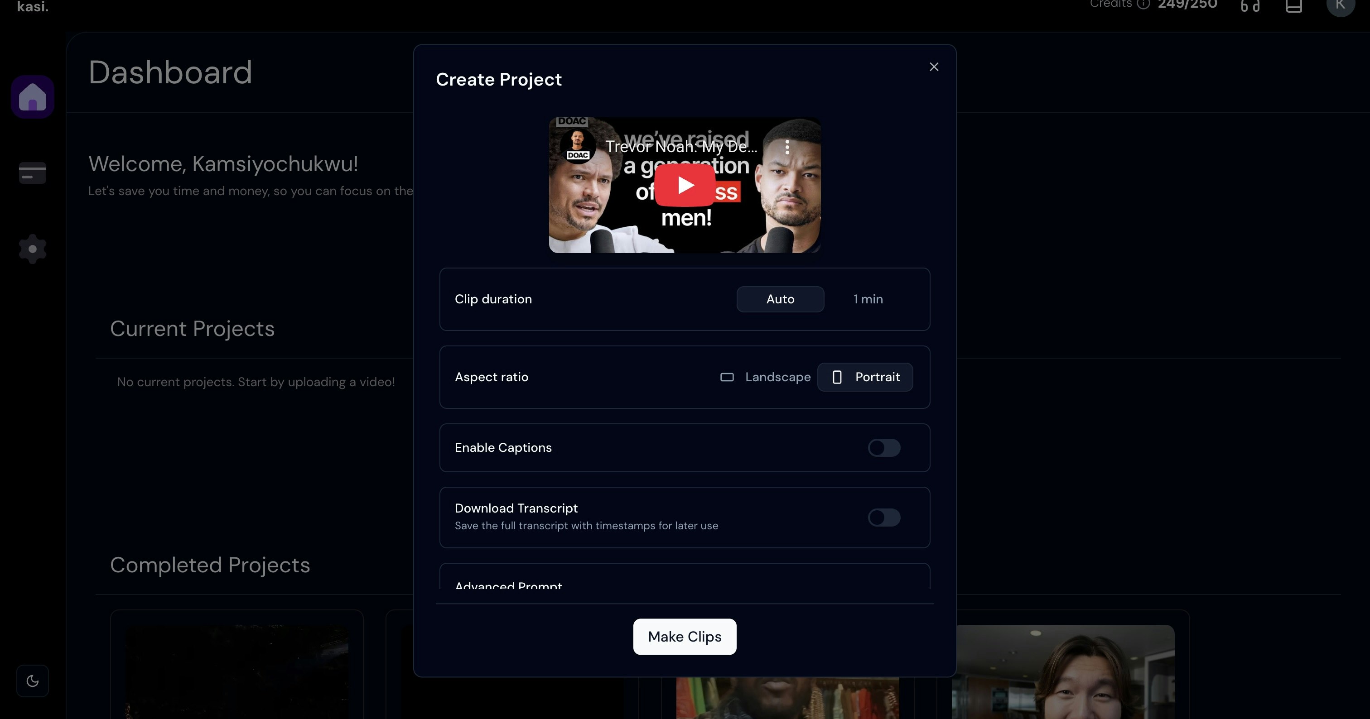This screenshot has height=719, width=1370.
Task: Click the Current Projects heading
Action: [x=192, y=329]
